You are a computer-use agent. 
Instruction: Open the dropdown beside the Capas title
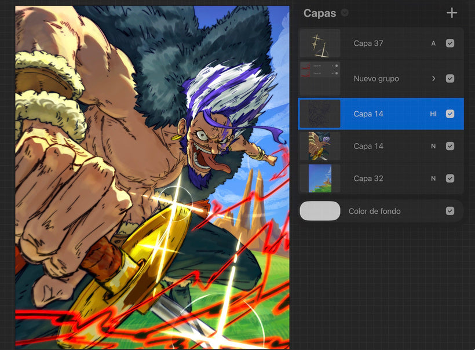(x=345, y=13)
